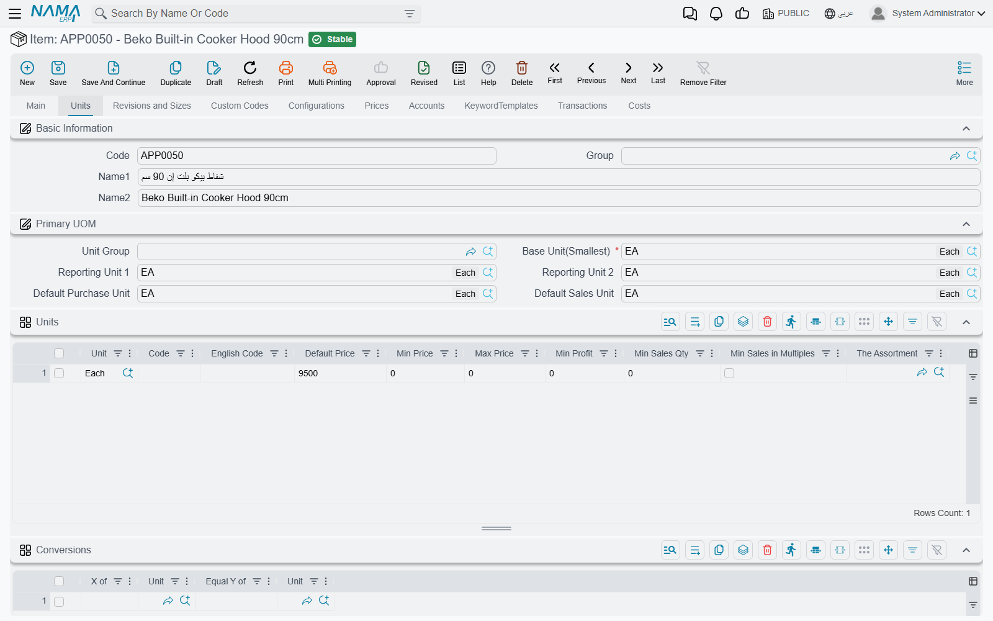Duplicate the current item
This screenshot has width=993, height=621.
[x=176, y=73]
